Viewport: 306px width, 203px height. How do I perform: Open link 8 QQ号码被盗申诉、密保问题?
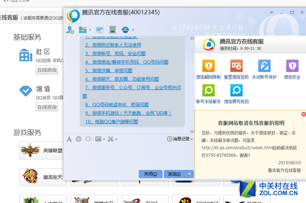(117, 105)
